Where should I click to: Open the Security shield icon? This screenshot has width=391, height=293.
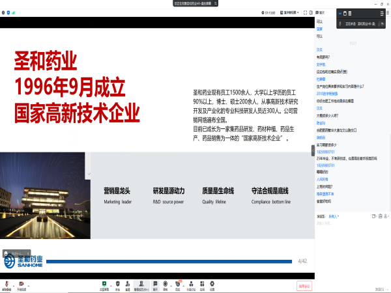tap(118, 286)
